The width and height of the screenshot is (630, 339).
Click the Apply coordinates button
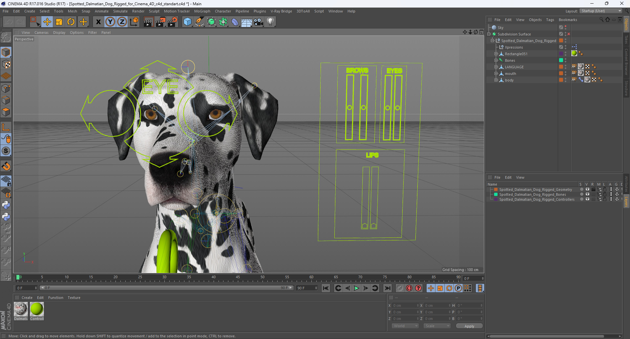(x=469, y=326)
